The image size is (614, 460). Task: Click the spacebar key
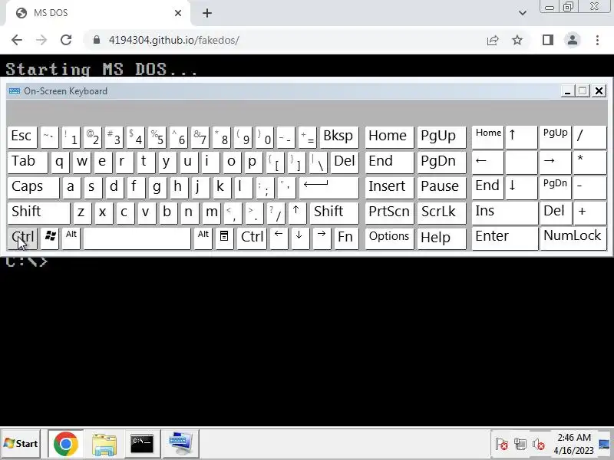coord(137,238)
